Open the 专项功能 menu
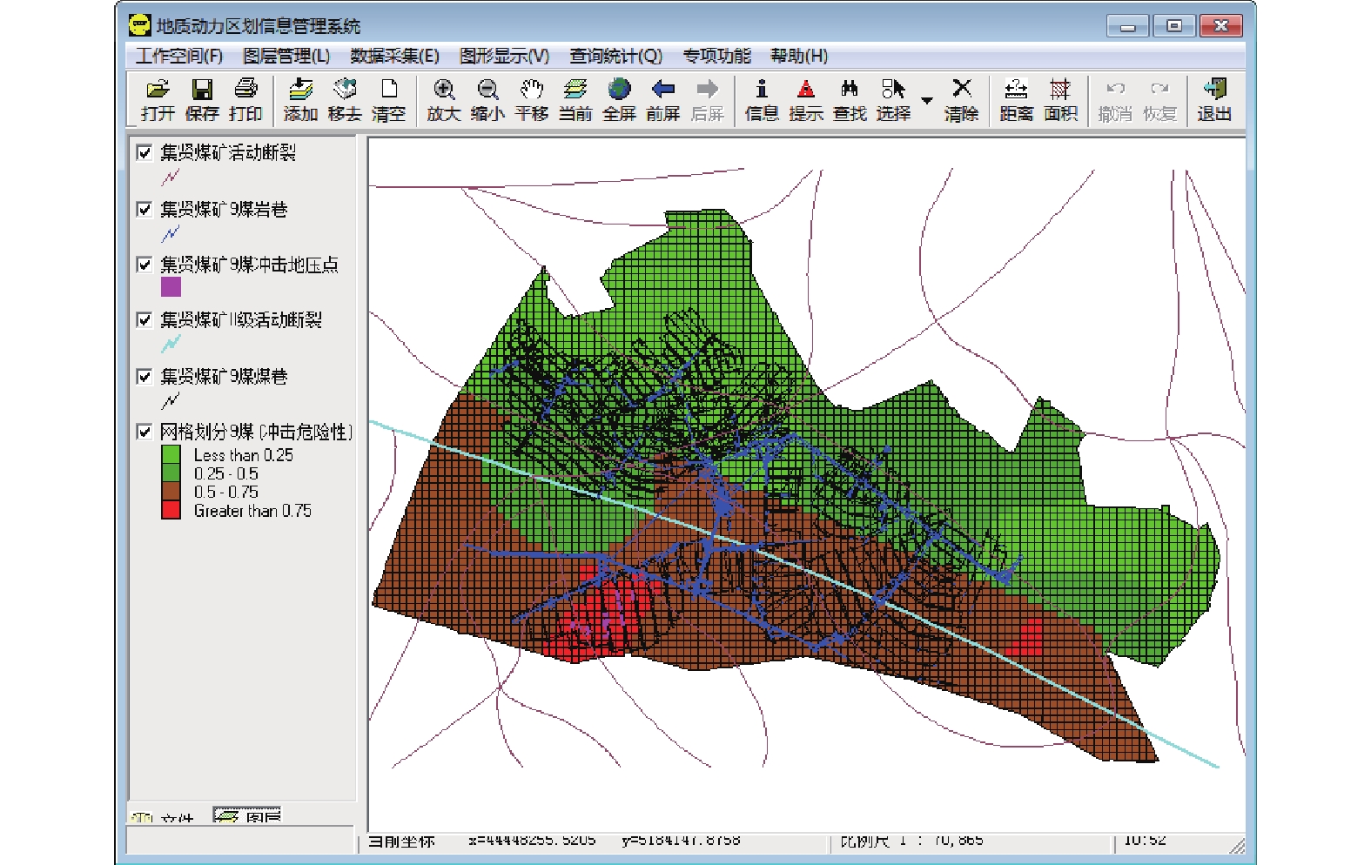Viewport: 1371px width, 865px height. point(716,56)
